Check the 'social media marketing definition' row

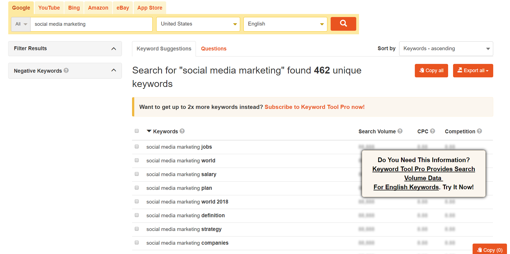[137, 215]
